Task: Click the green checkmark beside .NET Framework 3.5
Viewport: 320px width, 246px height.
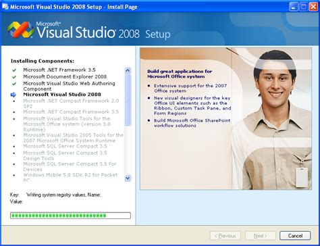Action: 14,70
